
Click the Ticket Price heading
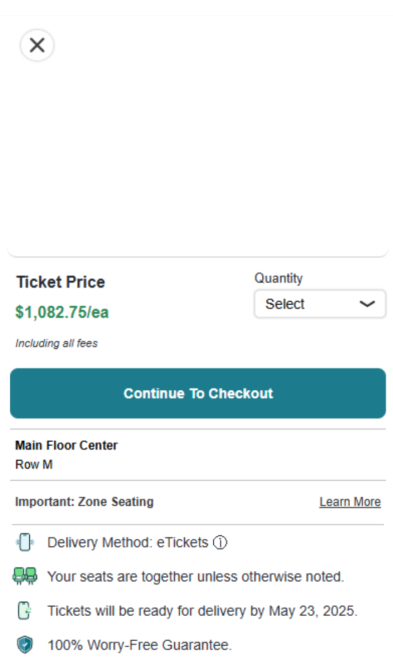[61, 282]
